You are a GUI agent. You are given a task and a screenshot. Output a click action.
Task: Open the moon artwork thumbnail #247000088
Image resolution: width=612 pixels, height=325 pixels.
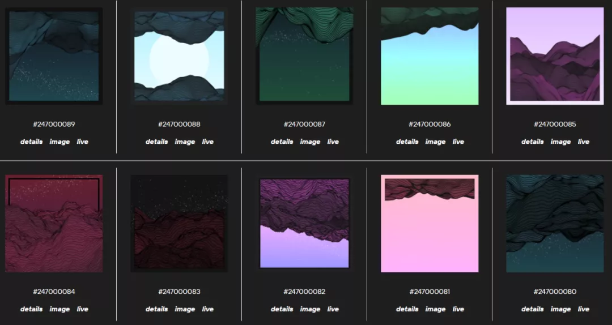179,56
